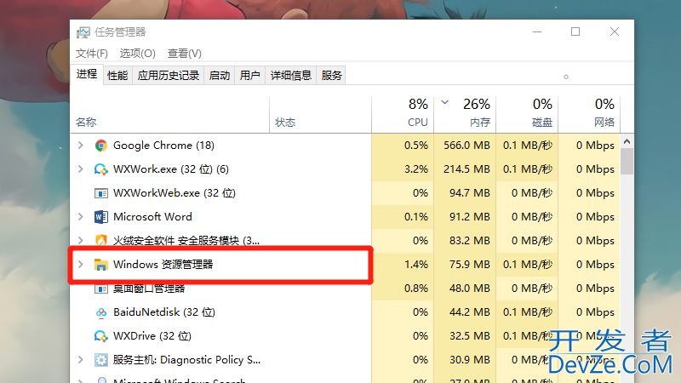Switch to the 用户 tab
The height and width of the screenshot is (383, 681).
[249, 76]
